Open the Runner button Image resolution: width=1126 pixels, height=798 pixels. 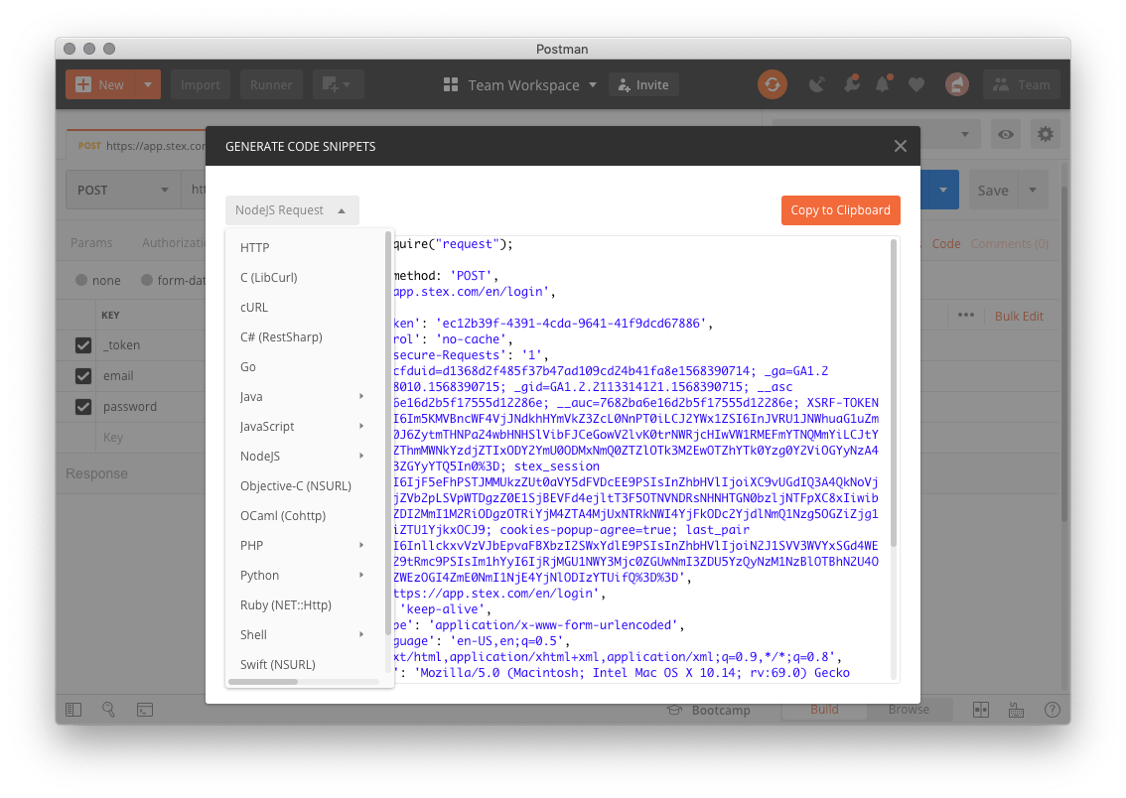[271, 84]
